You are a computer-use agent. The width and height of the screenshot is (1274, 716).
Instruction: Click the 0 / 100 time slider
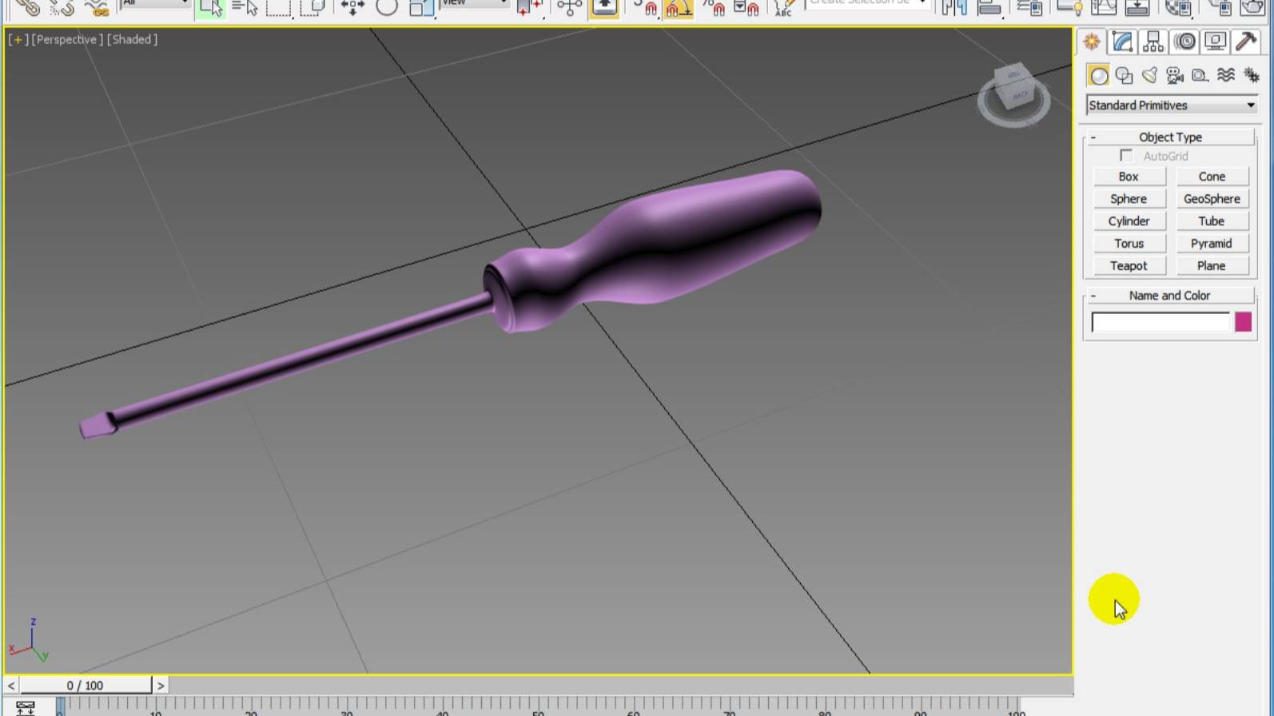pyautogui.click(x=86, y=686)
